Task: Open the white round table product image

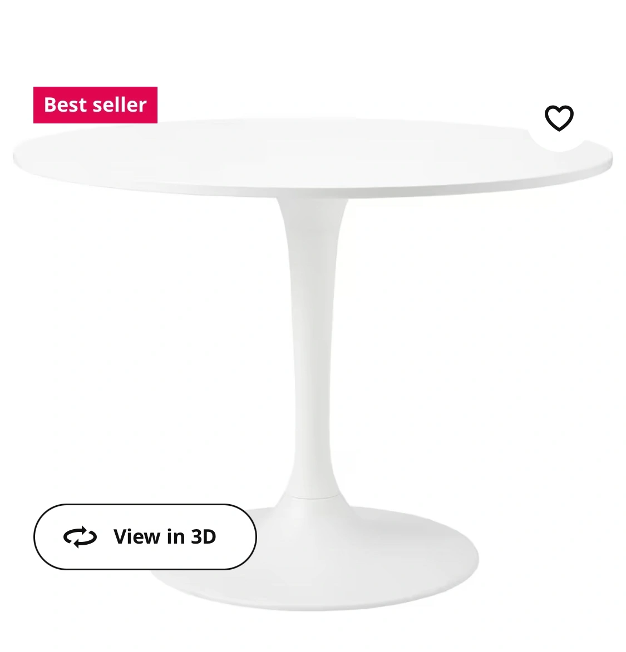Action: tap(313, 364)
